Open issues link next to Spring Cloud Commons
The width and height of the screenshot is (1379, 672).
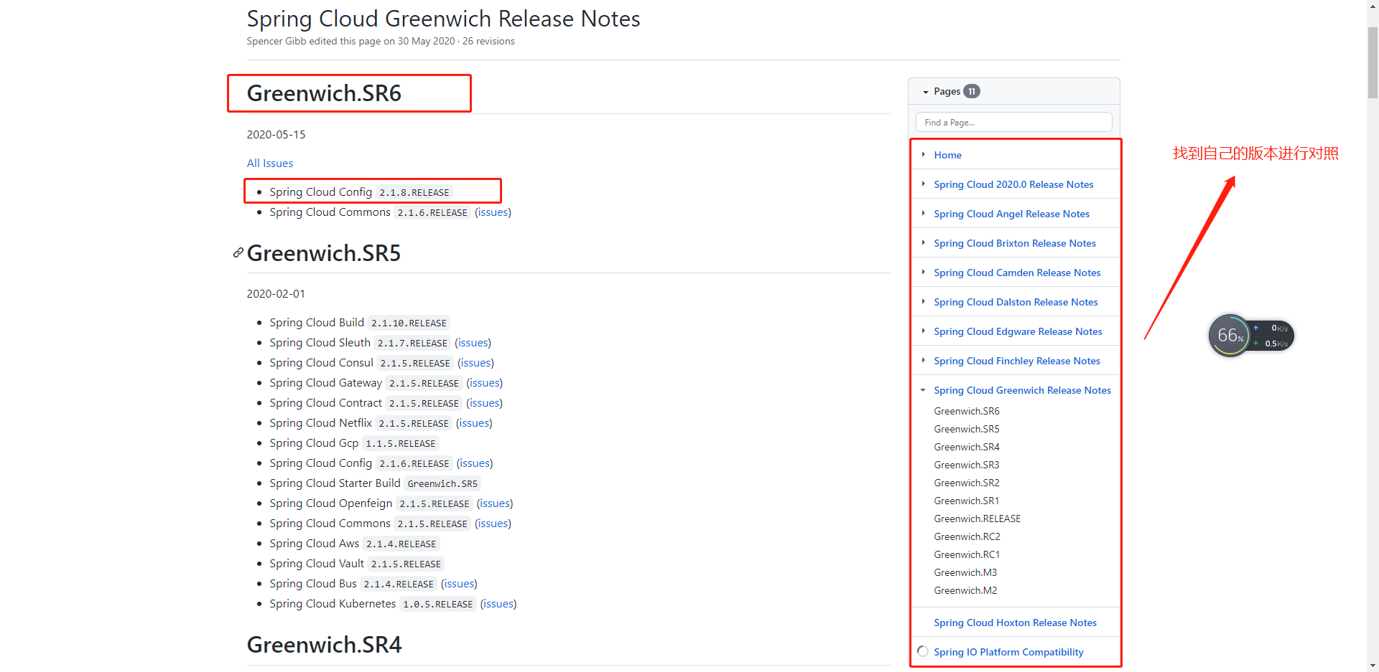492,212
